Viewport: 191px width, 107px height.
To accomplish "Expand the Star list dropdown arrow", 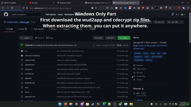I will [x=182, y=22].
